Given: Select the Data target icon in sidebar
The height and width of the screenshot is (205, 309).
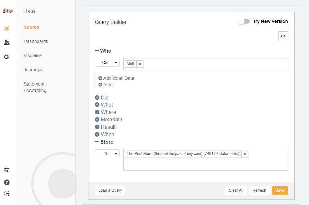Looking at the screenshot, I should click(6, 28).
